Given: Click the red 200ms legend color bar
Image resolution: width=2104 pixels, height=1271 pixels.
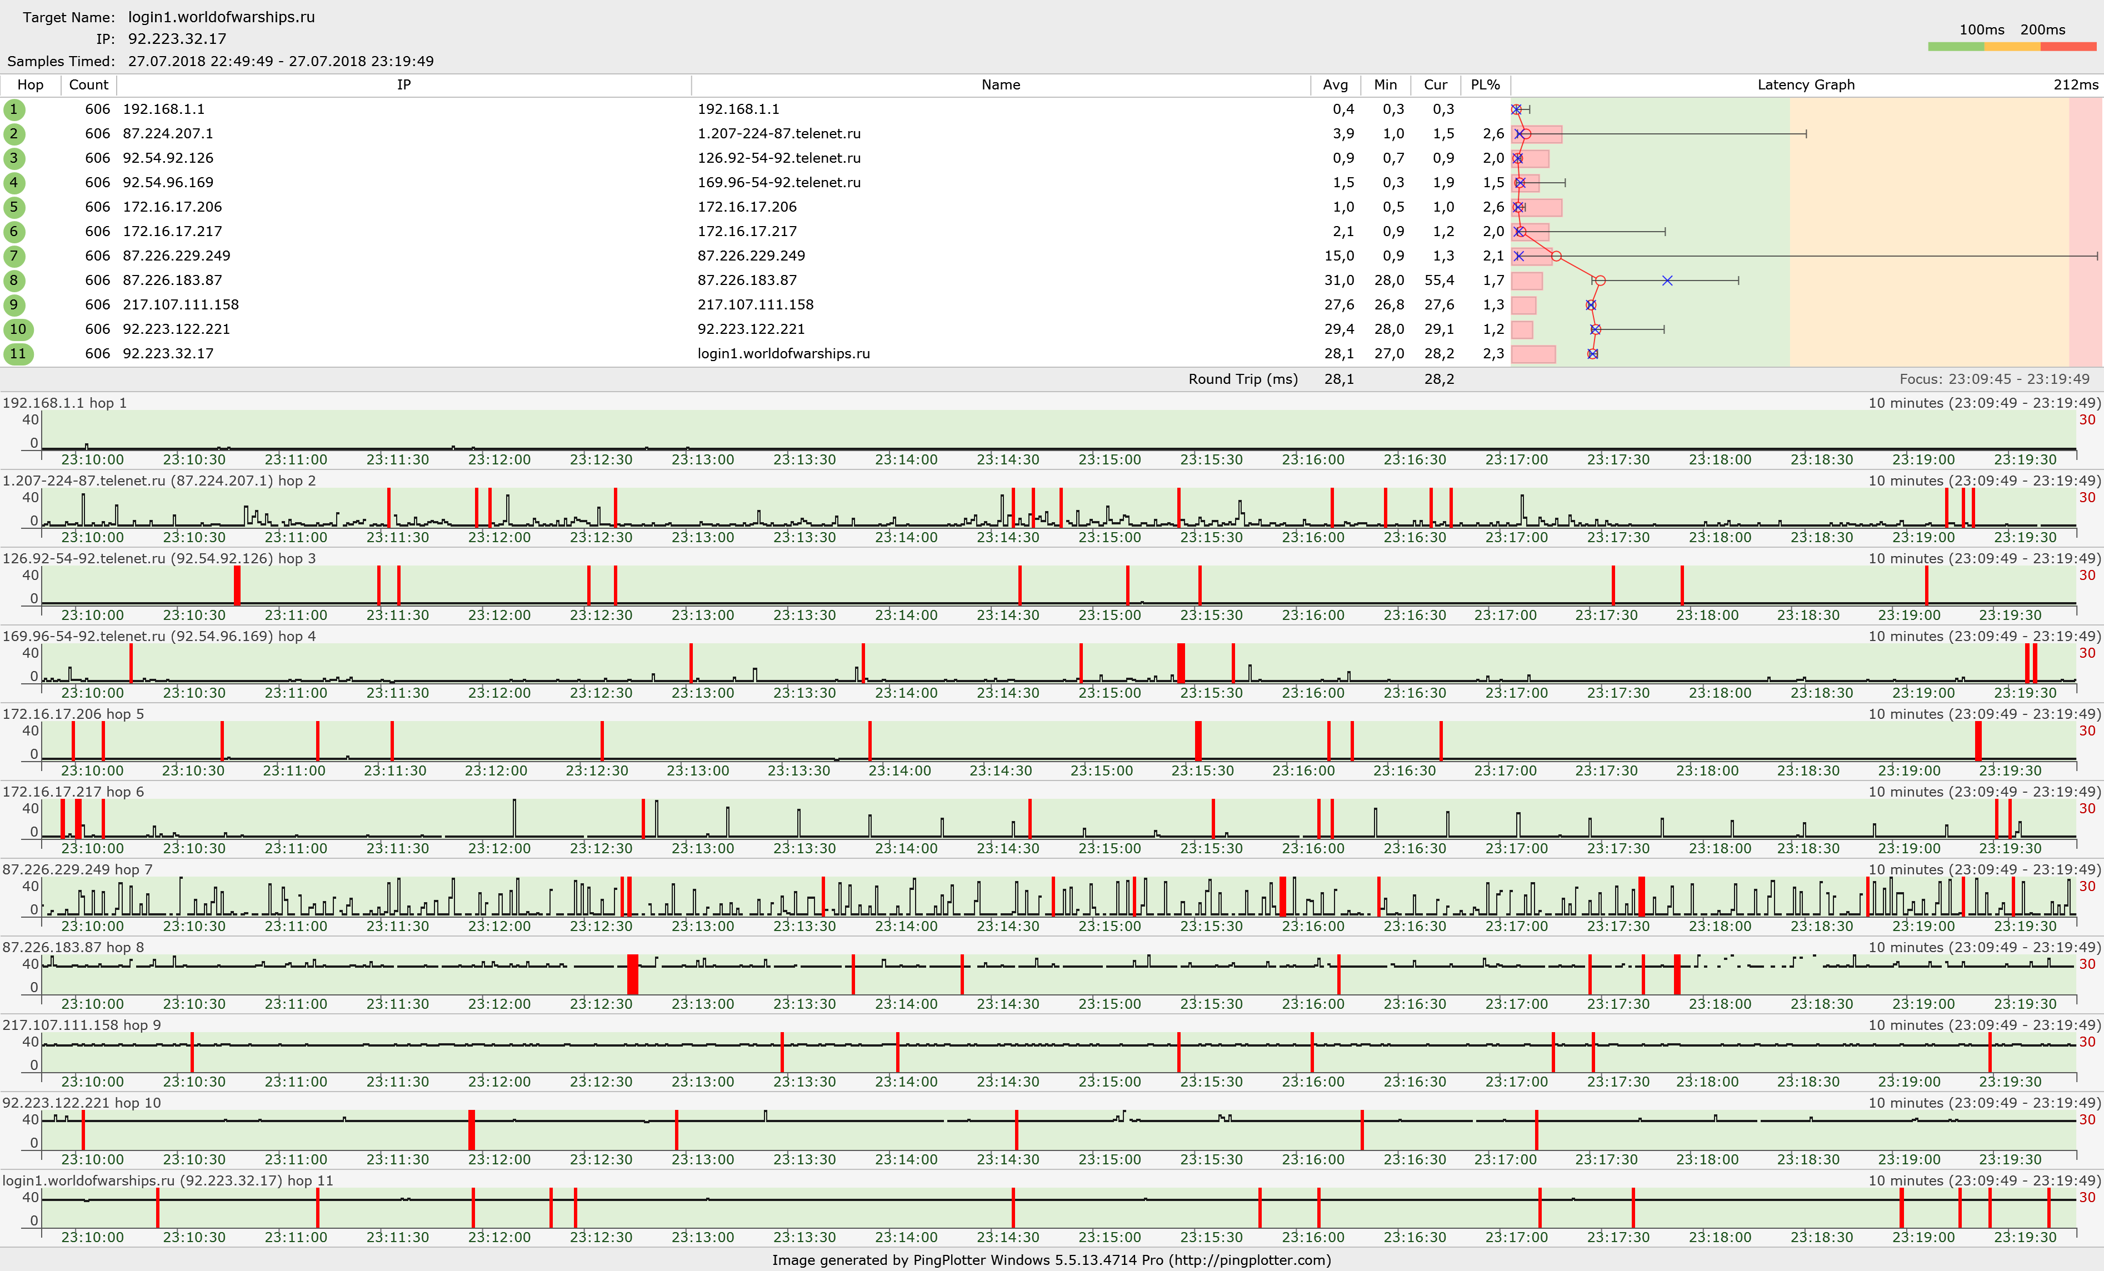Looking at the screenshot, I should pyautogui.click(x=2068, y=46).
